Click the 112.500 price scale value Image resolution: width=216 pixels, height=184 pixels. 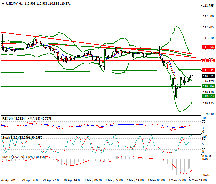point(208,16)
